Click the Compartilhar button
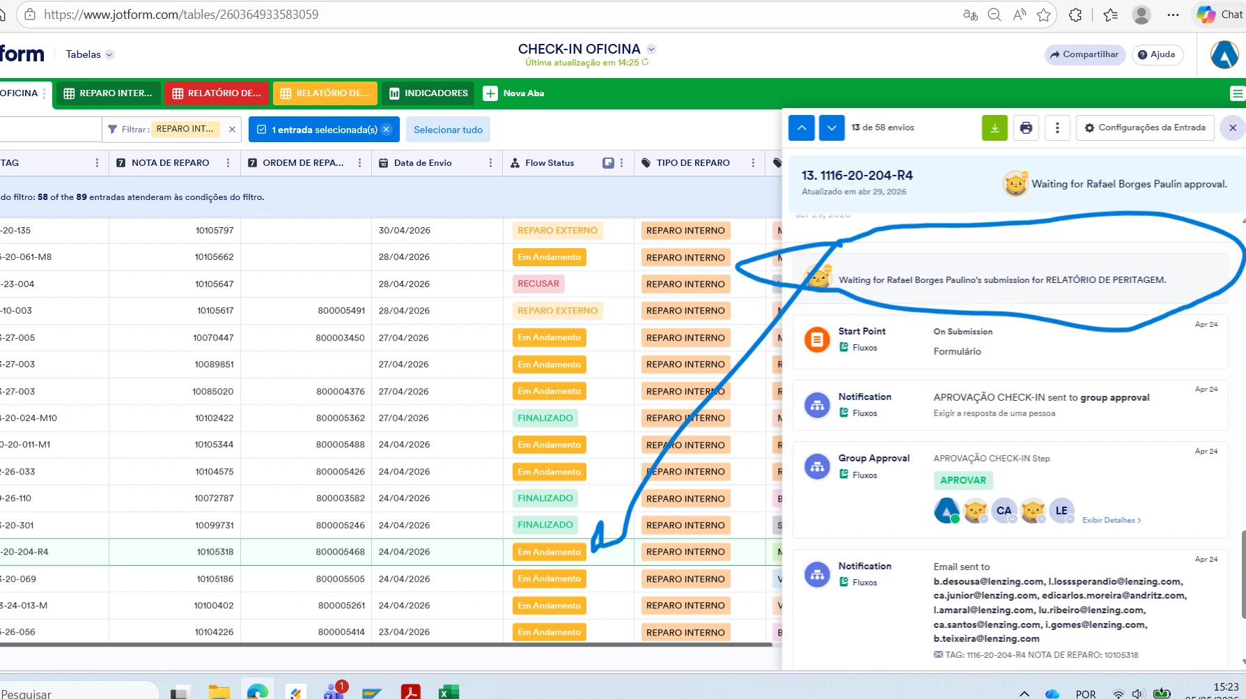The image size is (1246, 699). [1084, 54]
